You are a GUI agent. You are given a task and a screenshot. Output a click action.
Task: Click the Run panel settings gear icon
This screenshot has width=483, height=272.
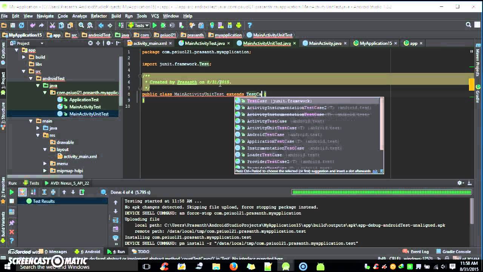click(460, 183)
